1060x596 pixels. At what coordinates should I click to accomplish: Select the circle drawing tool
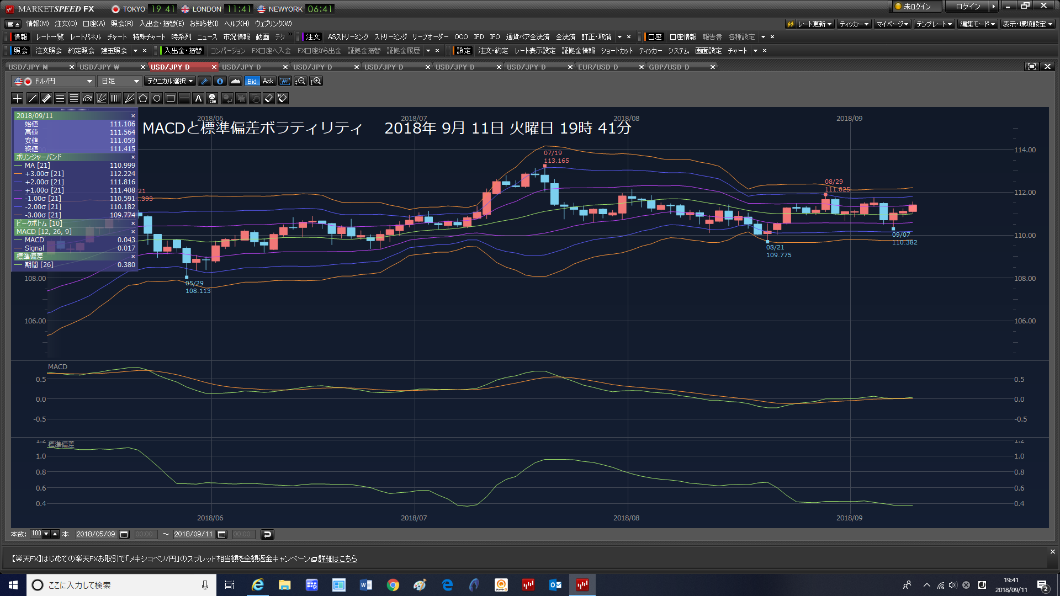157,98
